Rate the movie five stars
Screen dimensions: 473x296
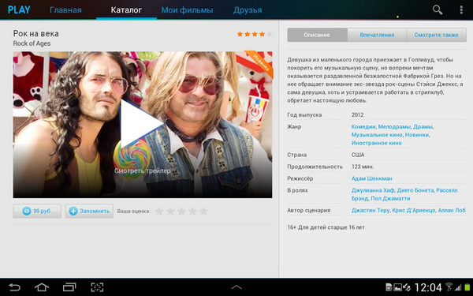click(x=203, y=211)
